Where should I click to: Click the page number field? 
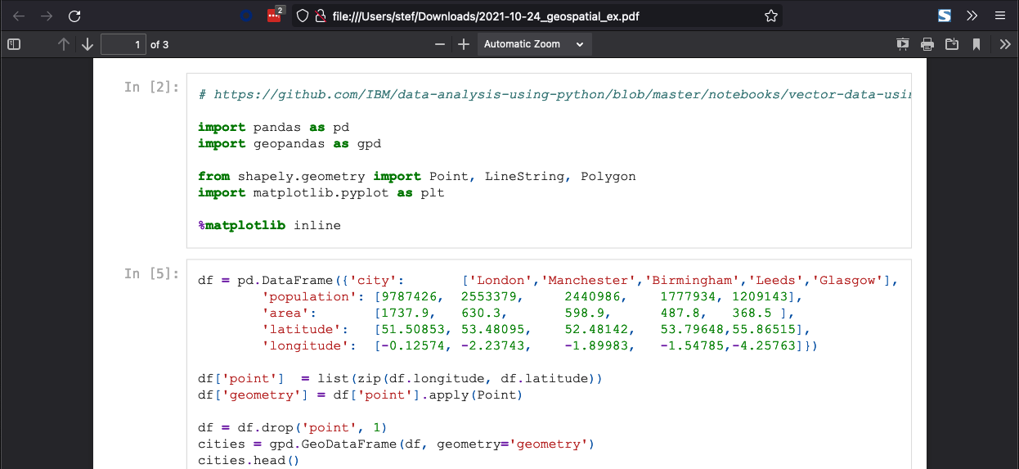click(x=123, y=44)
